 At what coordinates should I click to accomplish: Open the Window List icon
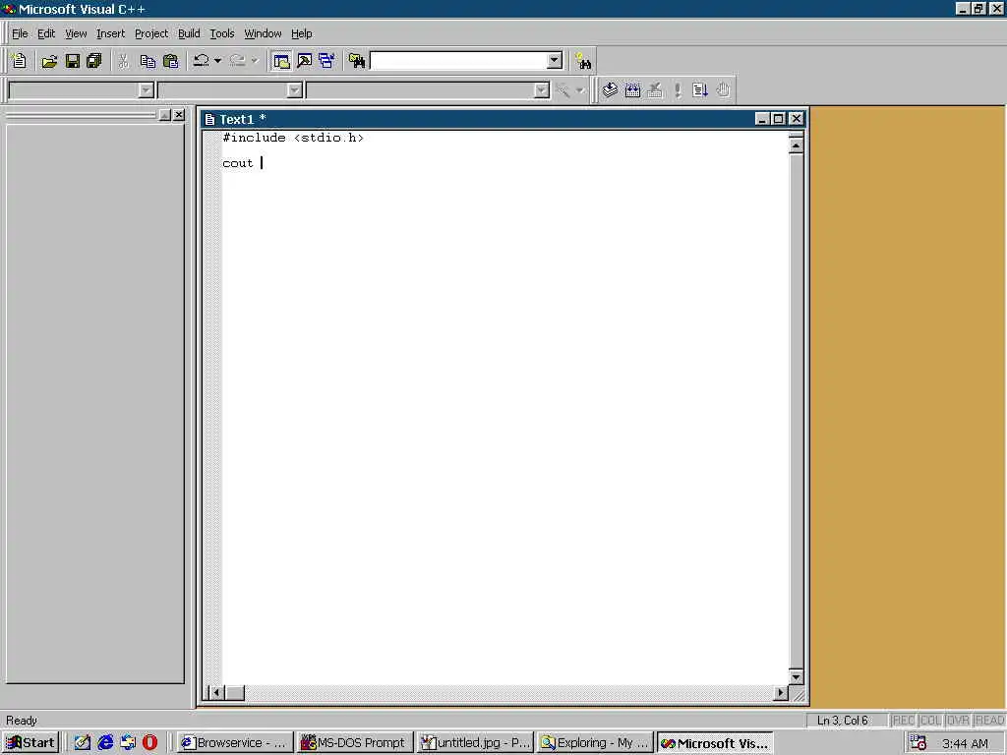coord(326,61)
